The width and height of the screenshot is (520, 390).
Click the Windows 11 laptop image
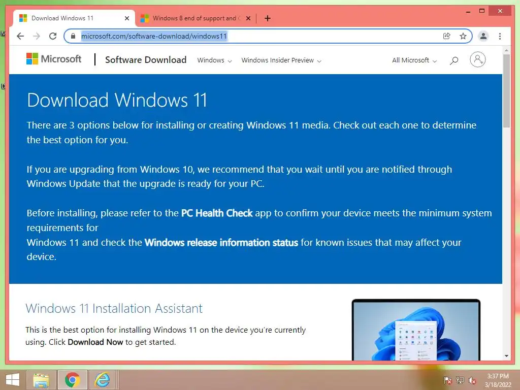click(416, 330)
